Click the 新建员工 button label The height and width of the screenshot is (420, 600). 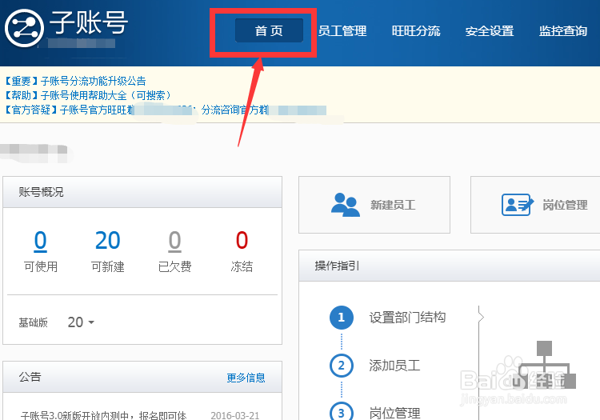[x=393, y=205]
